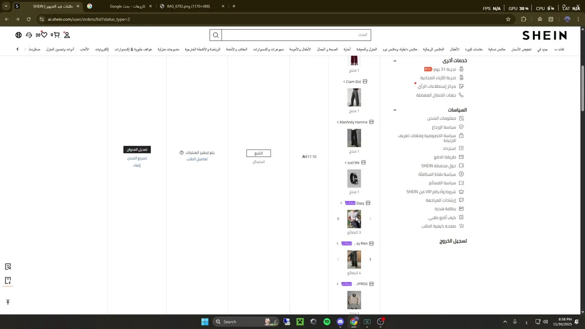The image size is (585, 329).
Task: Open the سياسة الإرجاع return policy link
Action: 444,127
